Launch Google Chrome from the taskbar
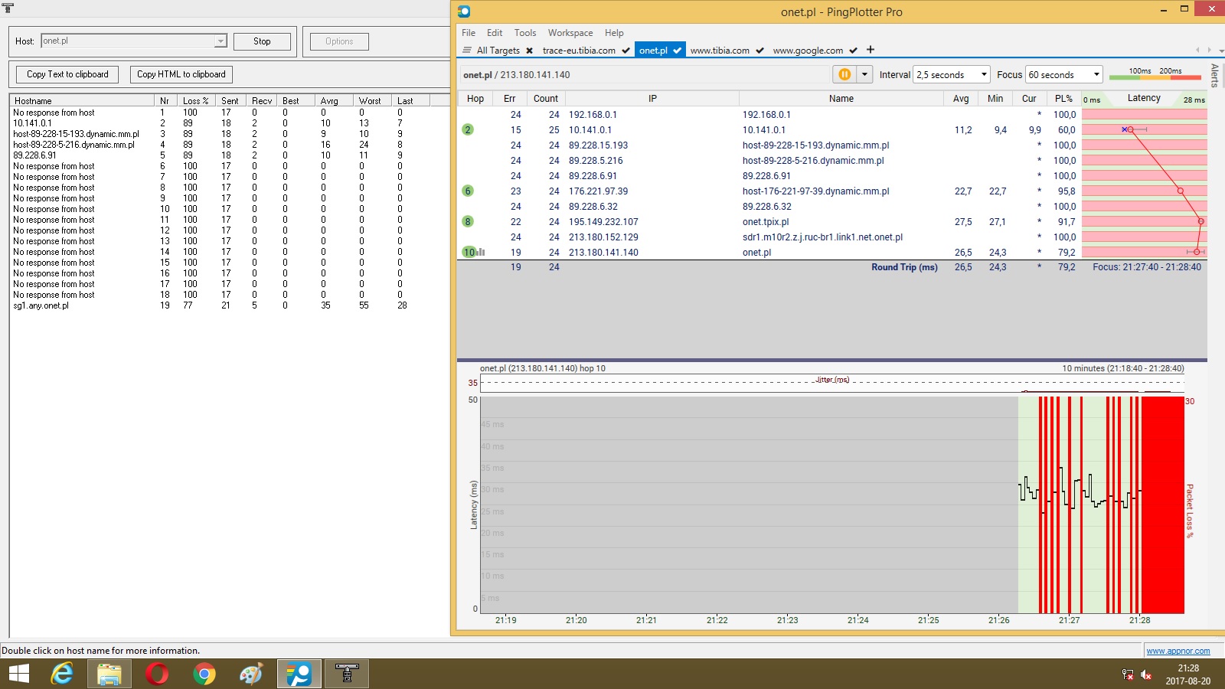The image size is (1225, 689). [x=204, y=674]
